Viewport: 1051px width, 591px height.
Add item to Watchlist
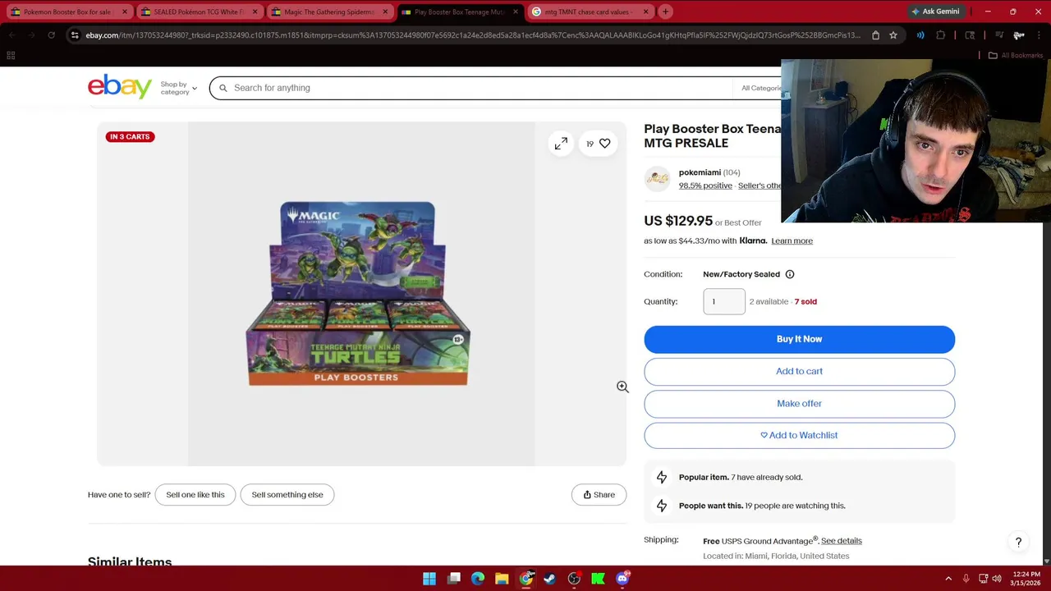[799, 435]
